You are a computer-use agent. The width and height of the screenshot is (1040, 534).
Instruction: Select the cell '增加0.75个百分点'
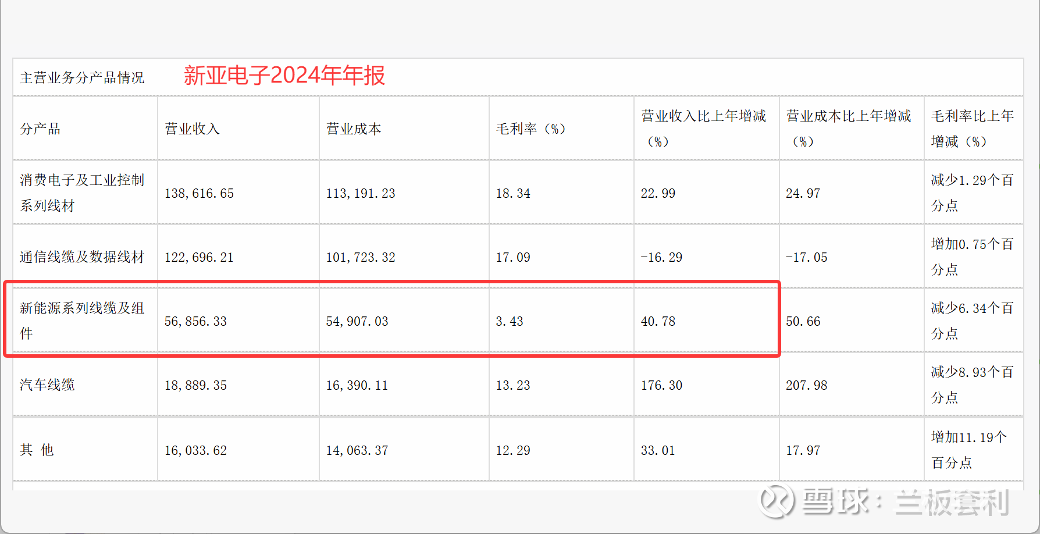(973, 257)
